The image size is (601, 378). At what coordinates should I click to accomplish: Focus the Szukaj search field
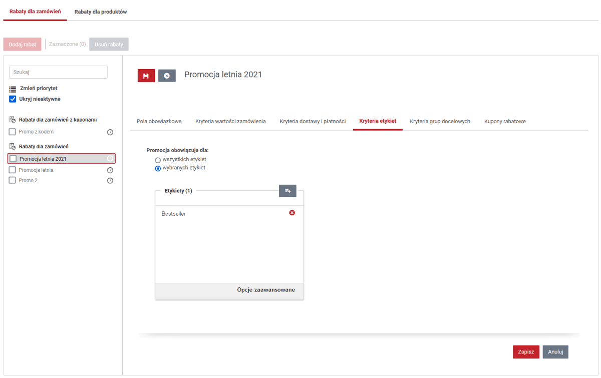tap(58, 72)
